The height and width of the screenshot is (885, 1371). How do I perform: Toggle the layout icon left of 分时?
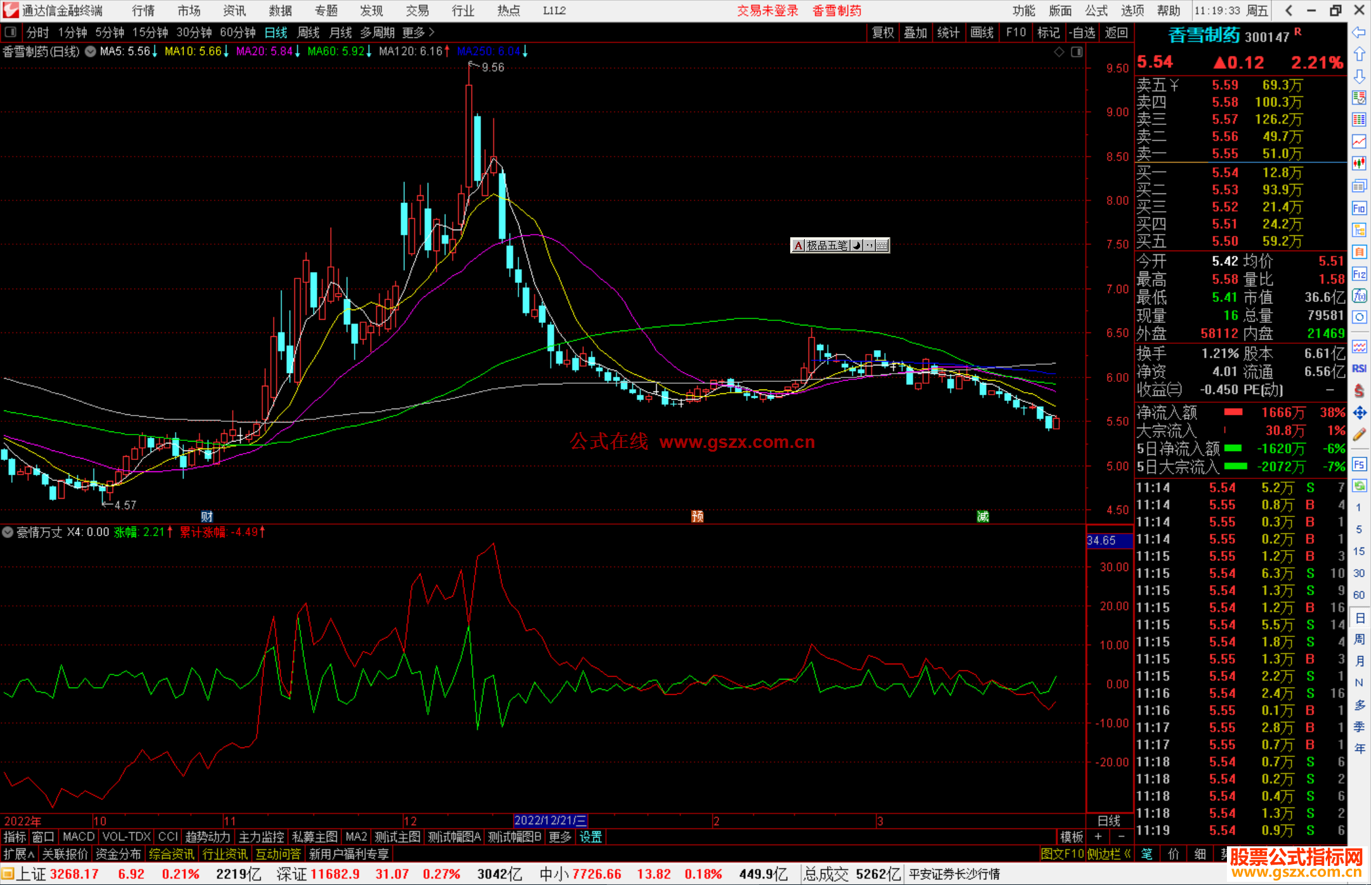coord(10,32)
